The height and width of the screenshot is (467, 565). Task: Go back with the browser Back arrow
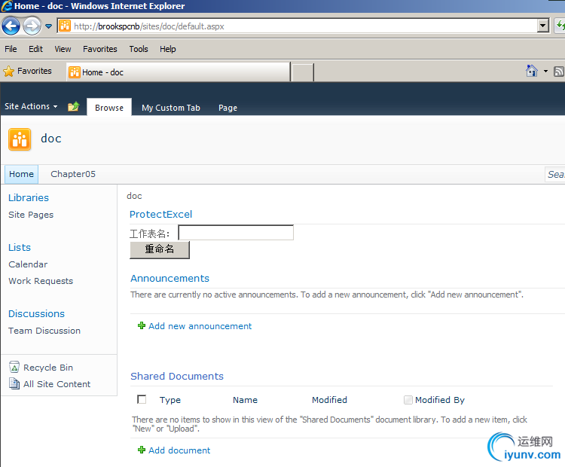click(x=11, y=26)
